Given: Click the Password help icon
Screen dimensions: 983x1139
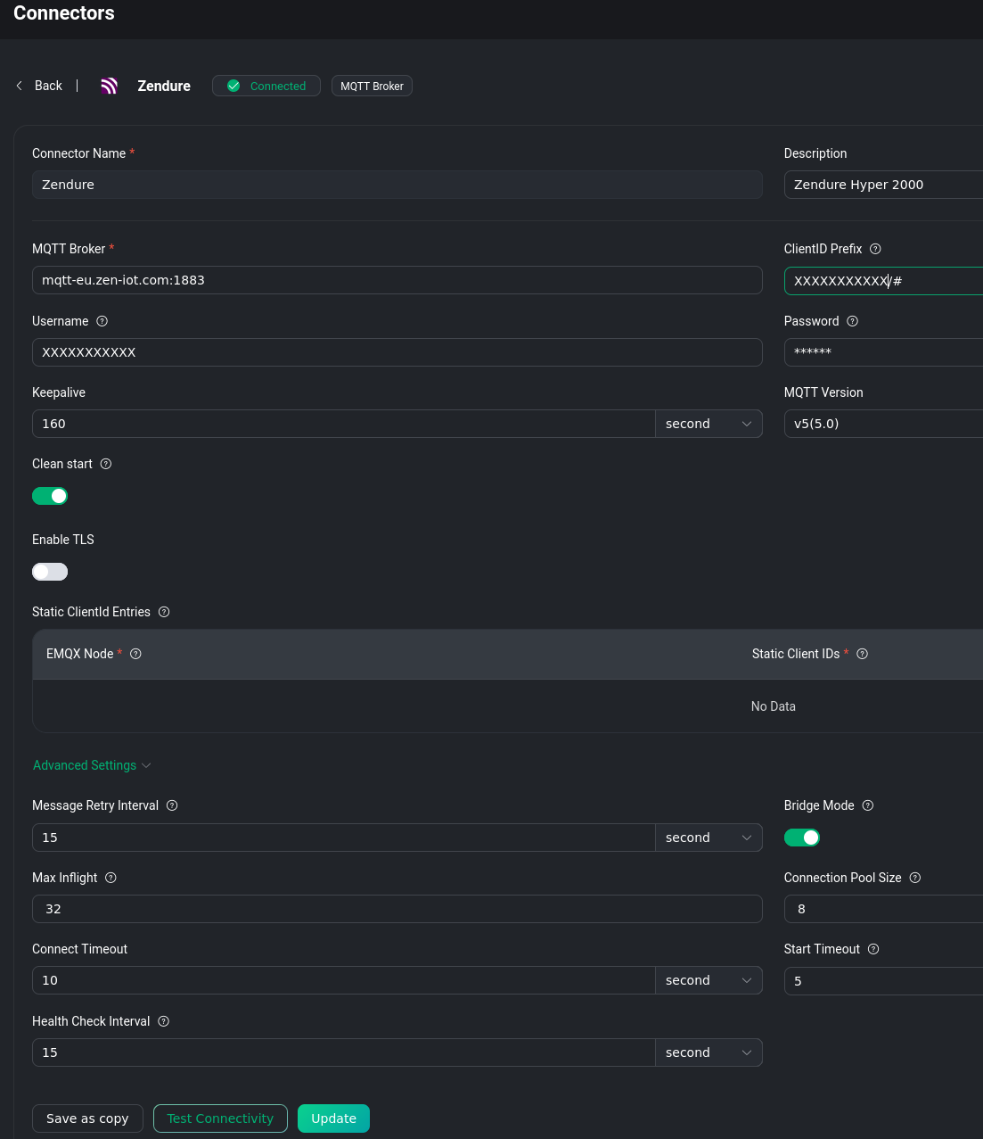Looking at the screenshot, I should (852, 321).
